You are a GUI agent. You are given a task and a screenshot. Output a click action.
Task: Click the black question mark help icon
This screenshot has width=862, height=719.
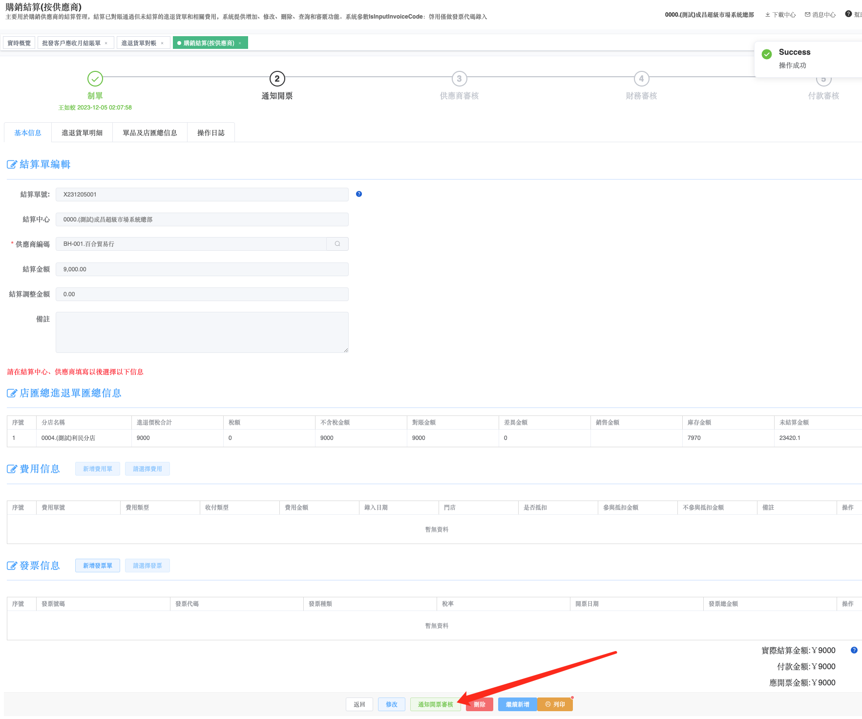pyautogui.click(x=848, y=14)
